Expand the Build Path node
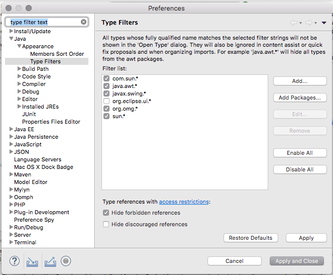The width and height of the screenshot is (333, 275). 19,69
